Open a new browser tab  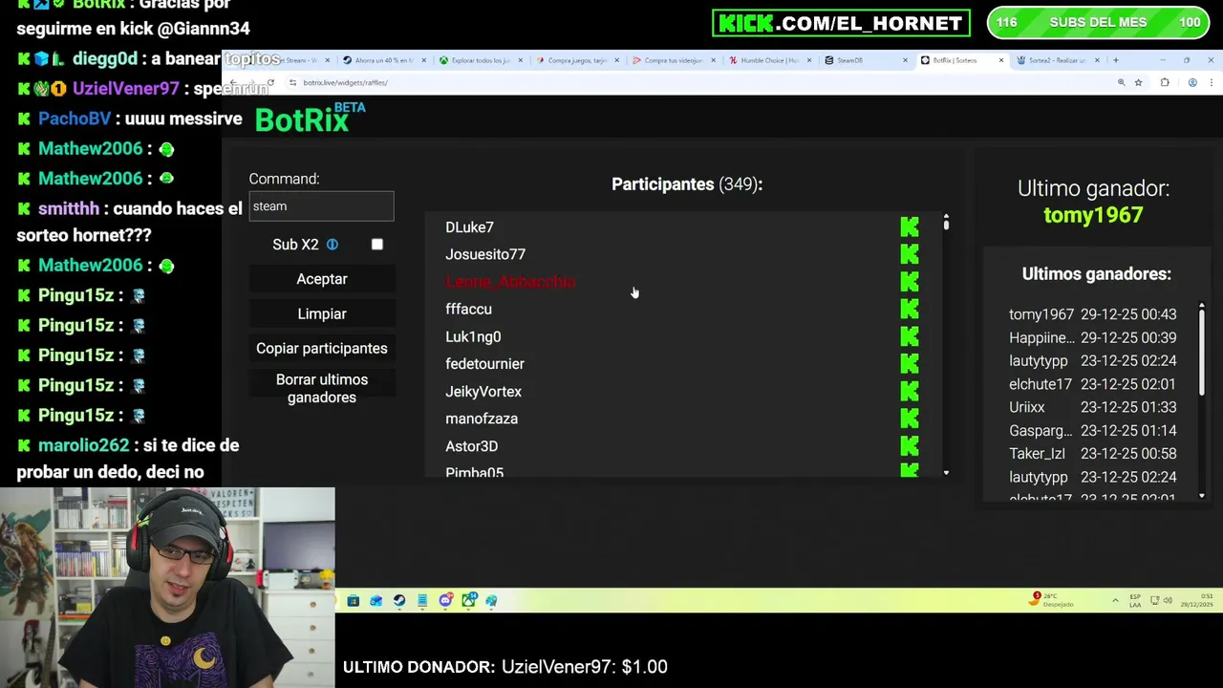coord(1115,60)
